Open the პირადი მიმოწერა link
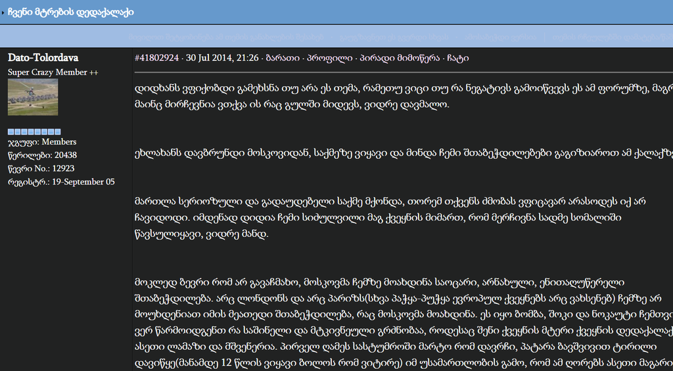Screen dimensions: 673x371 click(x=400, y=58)
